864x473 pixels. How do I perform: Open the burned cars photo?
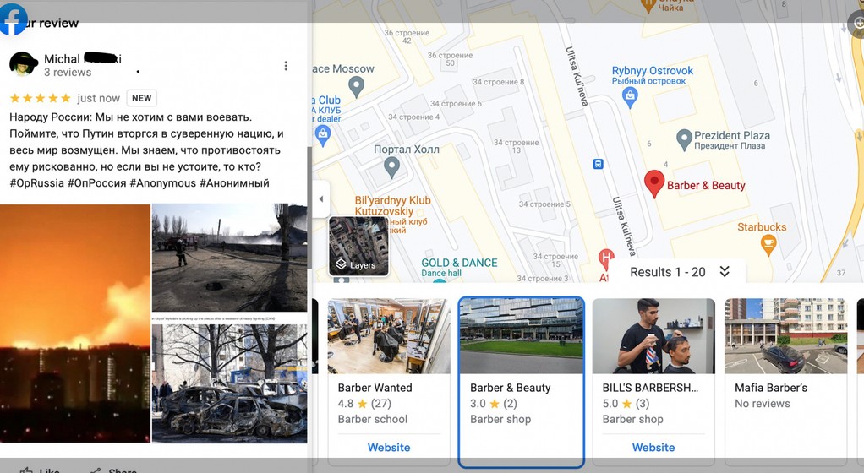(229, 383)
